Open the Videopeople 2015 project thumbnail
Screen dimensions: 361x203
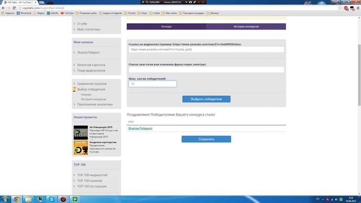[x=81, y=133]
